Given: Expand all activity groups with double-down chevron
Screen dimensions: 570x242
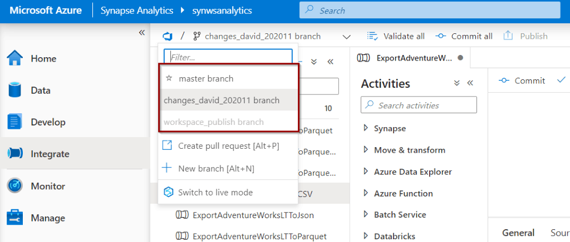Looking at the screenshot, I should click(458, 83).
